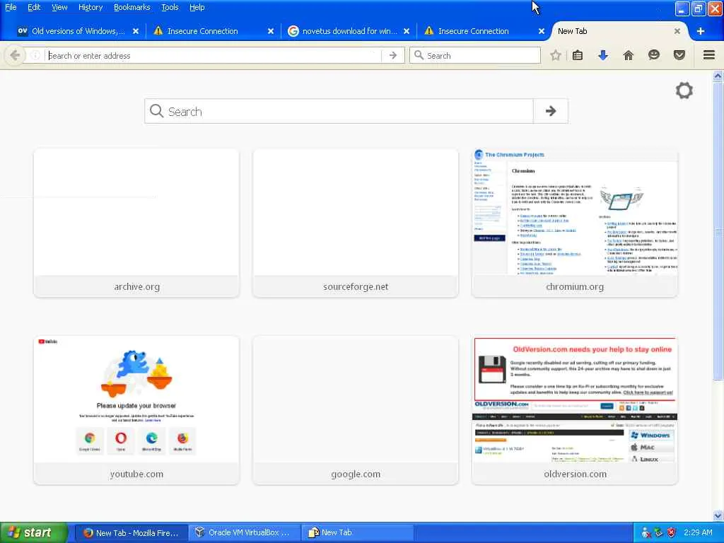Close the 'novetus download' tab
724x543 pixels.
(407, 31)
